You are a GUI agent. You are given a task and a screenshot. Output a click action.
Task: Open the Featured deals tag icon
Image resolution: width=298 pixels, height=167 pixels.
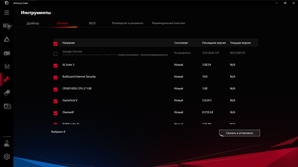[7, 93]
